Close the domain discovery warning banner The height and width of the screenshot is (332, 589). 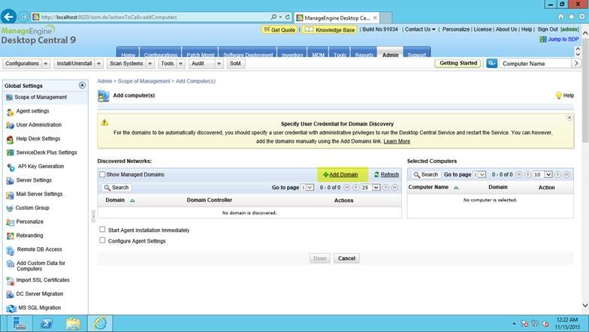(569, 118)
